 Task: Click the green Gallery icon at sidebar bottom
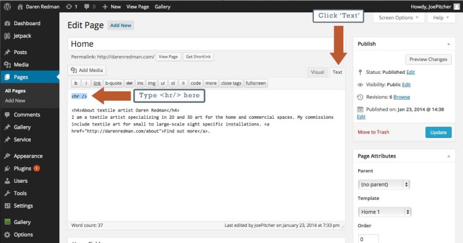pos(7,222)
